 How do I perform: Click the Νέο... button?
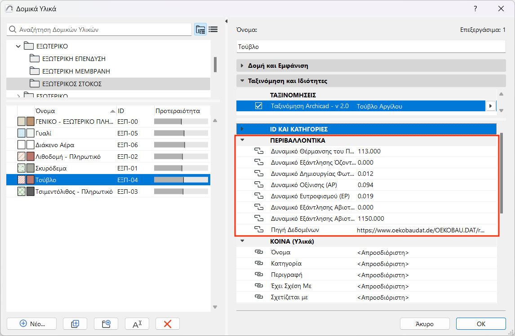32,323
